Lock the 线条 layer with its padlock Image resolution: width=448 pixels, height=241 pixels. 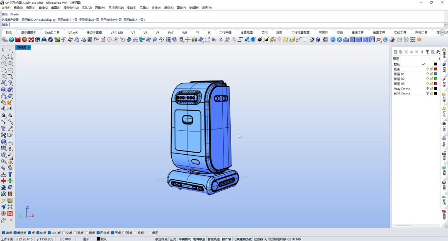[431, 69]
